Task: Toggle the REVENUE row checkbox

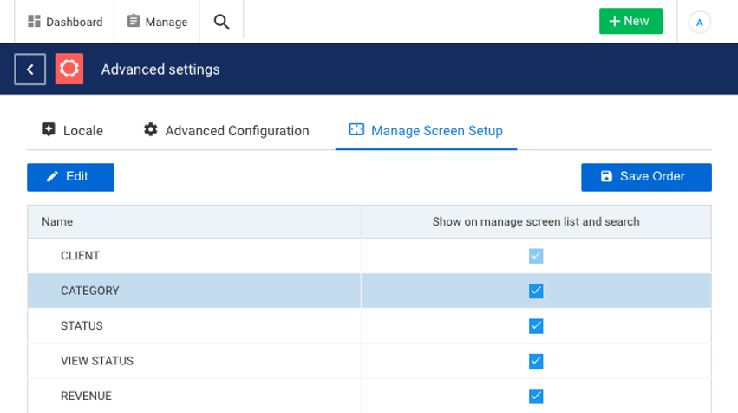Action: tap(536, 396)
